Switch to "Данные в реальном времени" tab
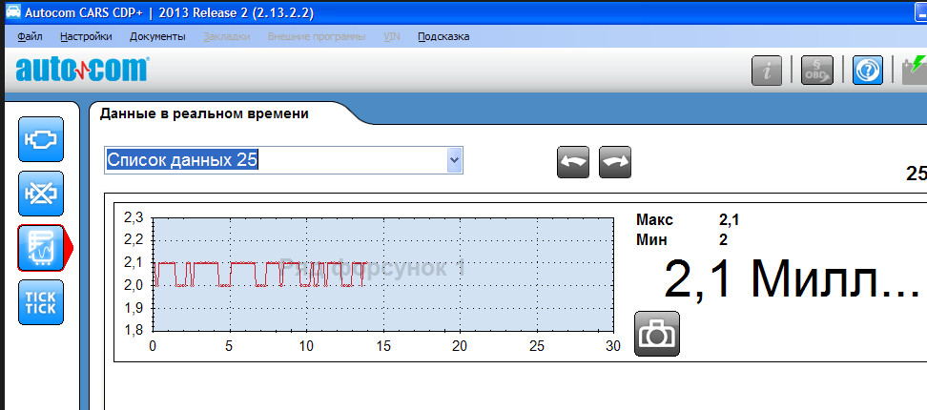The image size is (927, 410). 204,113
